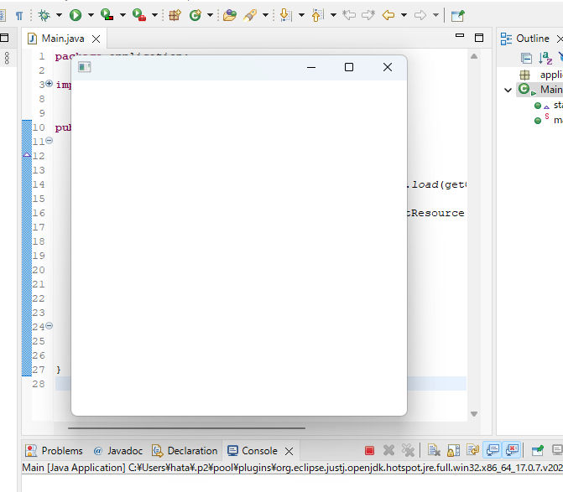Open the Back history dropdown arrow
This screenshot has width=563, height=492.
404,15
